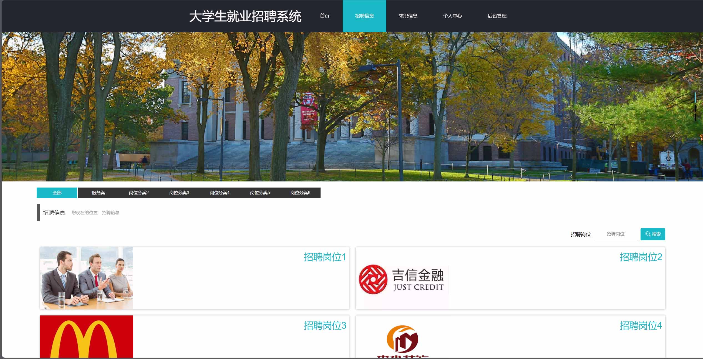Go to 求职信息 in the navigation bar

(x=408, y=16)
